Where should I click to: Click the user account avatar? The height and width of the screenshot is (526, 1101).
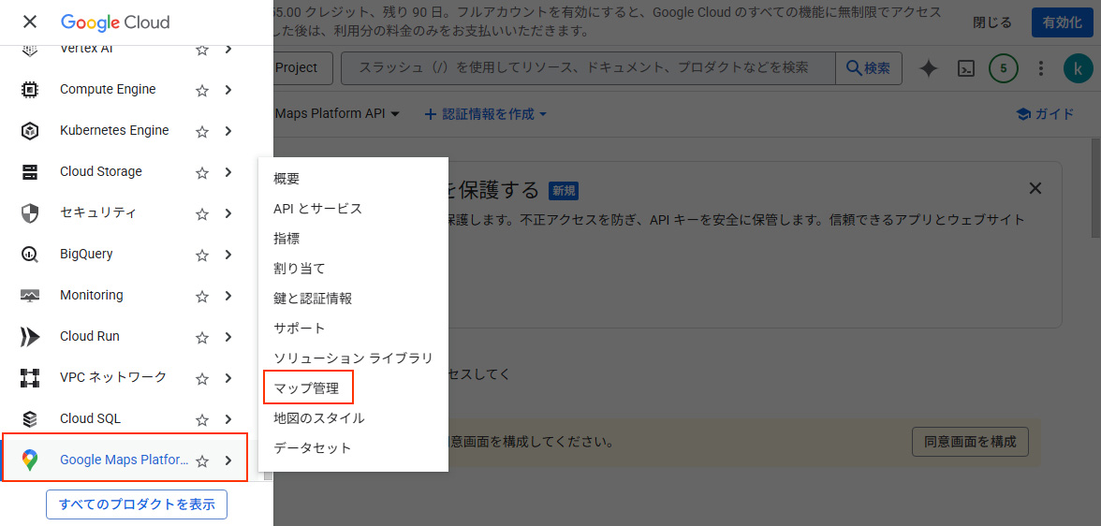click(1078, 68)
